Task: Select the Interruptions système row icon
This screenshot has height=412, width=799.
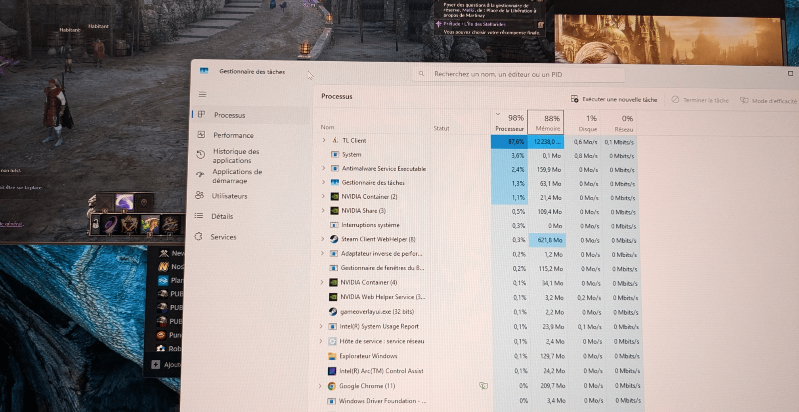Action: [334, 225]
